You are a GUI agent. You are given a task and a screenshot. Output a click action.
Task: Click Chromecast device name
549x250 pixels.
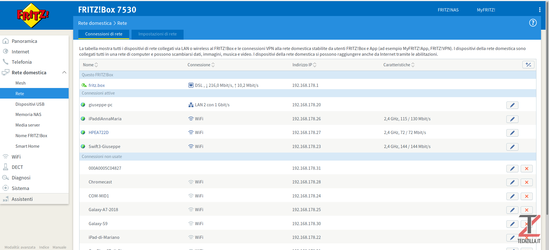[x=100, y=182]
